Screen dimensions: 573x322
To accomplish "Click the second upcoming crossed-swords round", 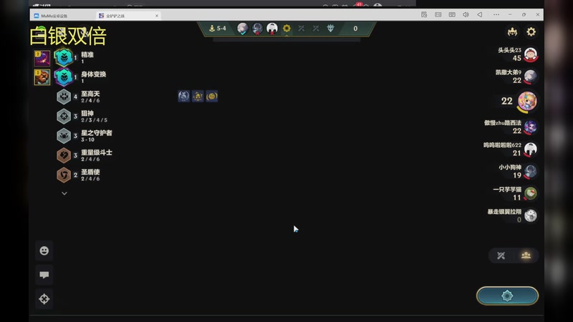I will click(x=316, y=28).
